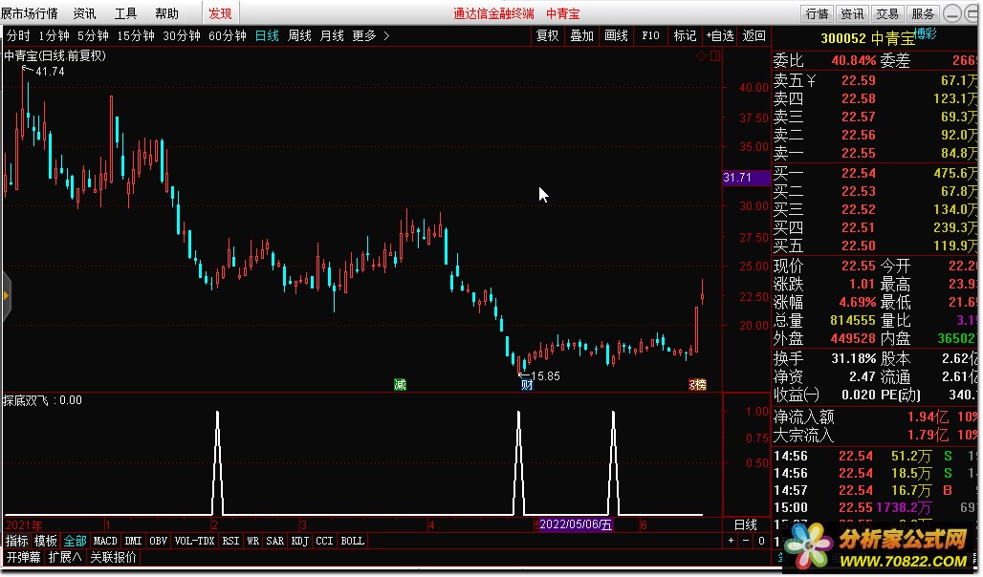Click the 博彩 tag beside the stock name

point(926,33)
